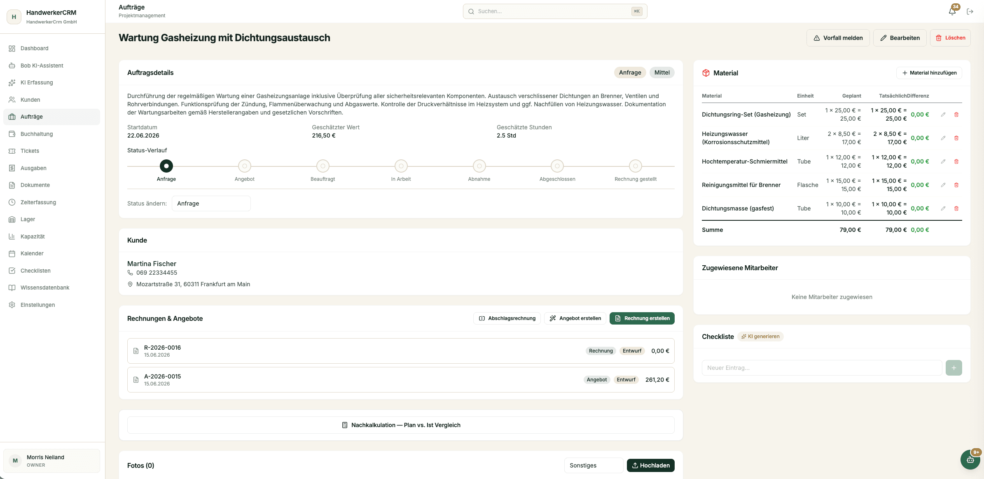Select the Angebot status step circle
984x479 pixels.
point(245,166)
